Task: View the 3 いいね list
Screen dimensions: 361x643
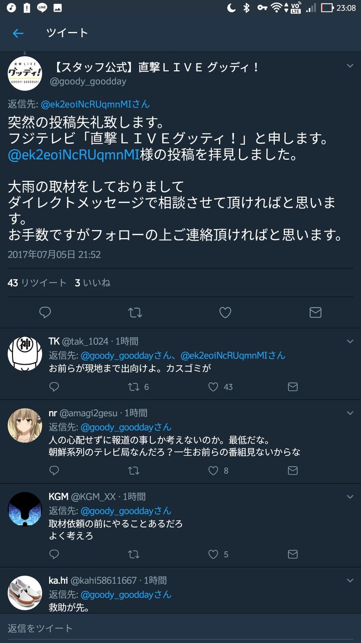Action: (x=93, y=283)
